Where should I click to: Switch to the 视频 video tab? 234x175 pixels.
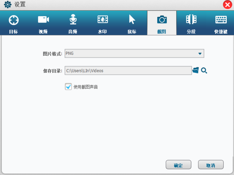tap(43, 23)
